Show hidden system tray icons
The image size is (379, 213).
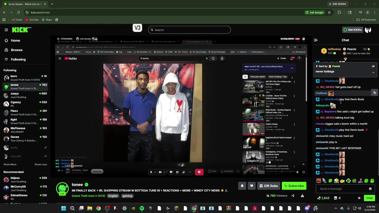coord(335,209)
